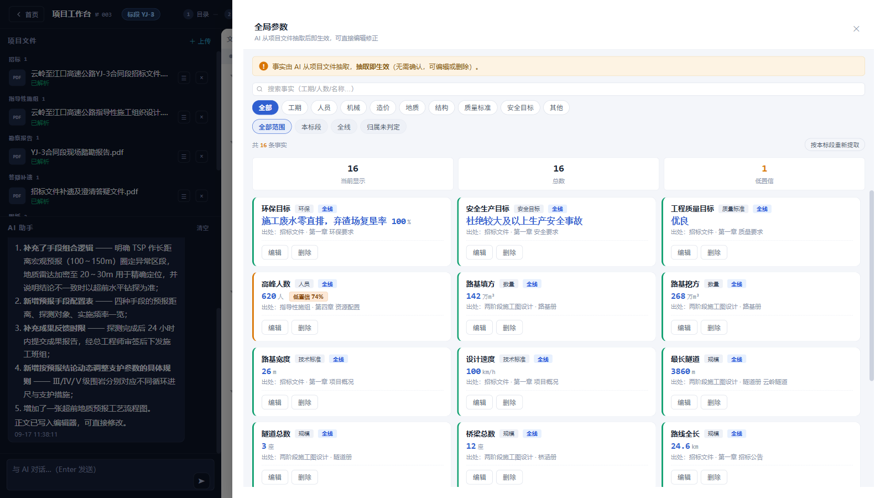885x498 pixels.
Task: Click the 标段 YJ-3 badge in the header
Action: 141,14
